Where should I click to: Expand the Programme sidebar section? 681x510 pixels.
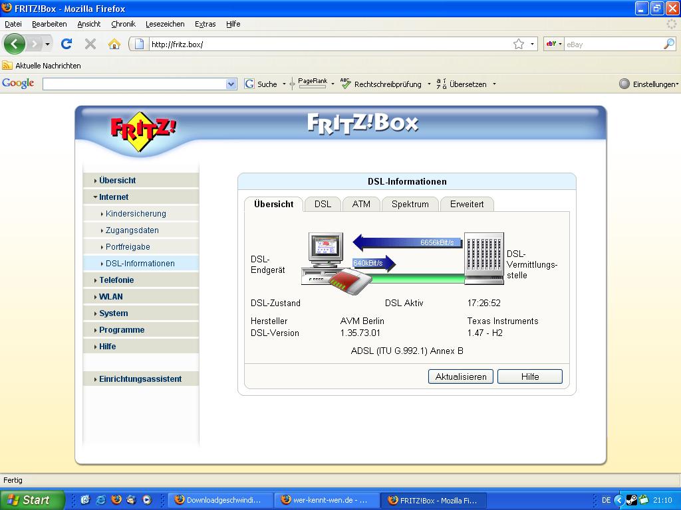(141, 329)
